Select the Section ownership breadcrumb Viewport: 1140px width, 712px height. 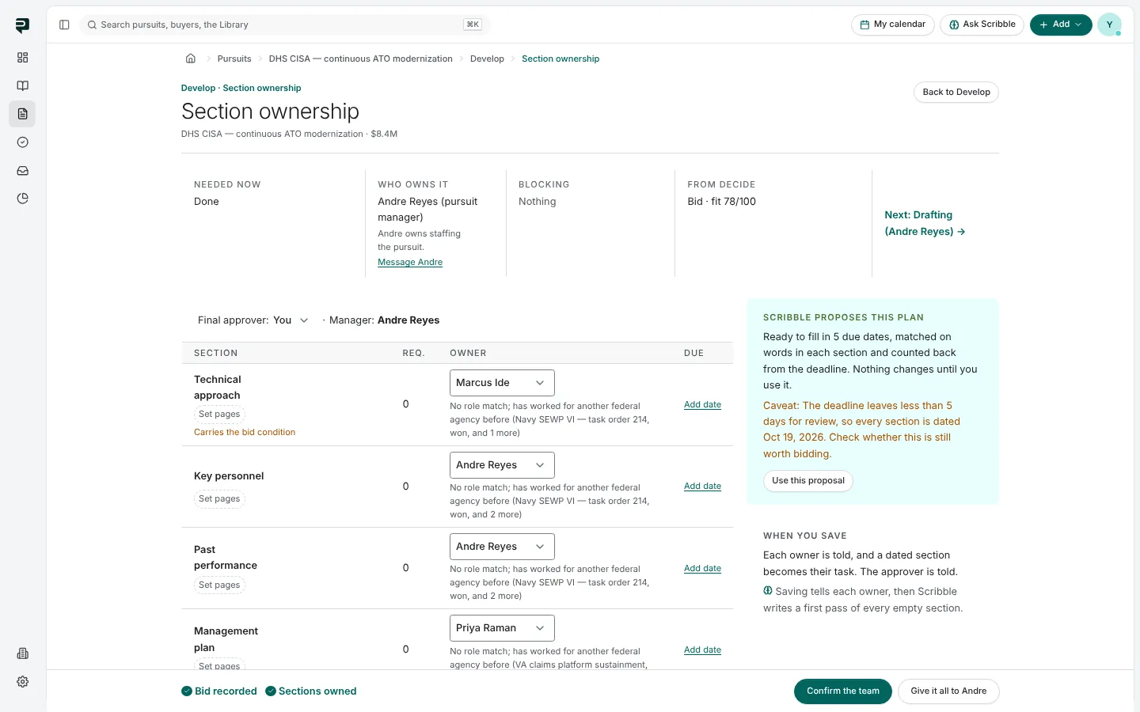coord(560,59)
